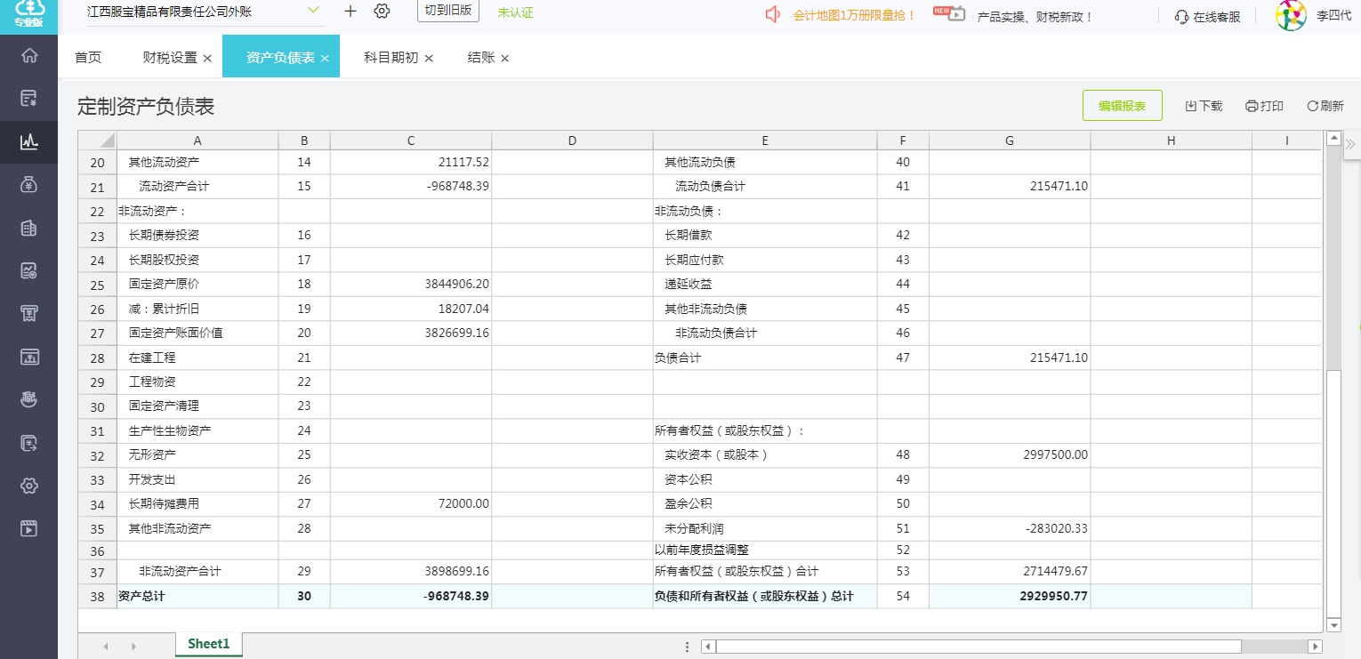Click the print (打印) icon

(x=1252, y=106)
